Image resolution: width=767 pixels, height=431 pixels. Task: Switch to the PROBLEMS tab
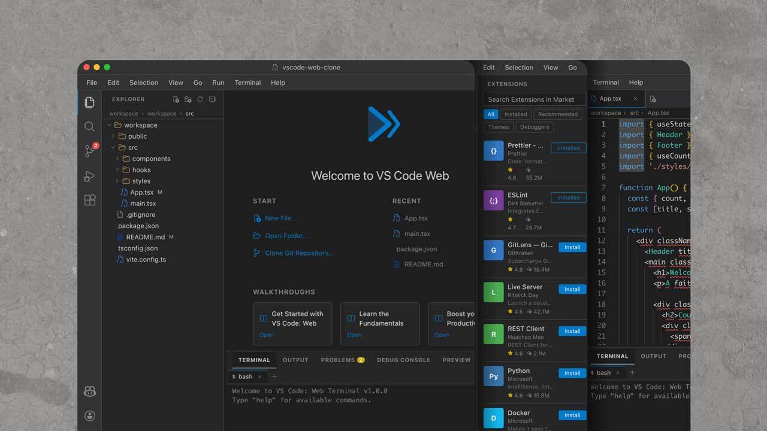coord(343,360)
